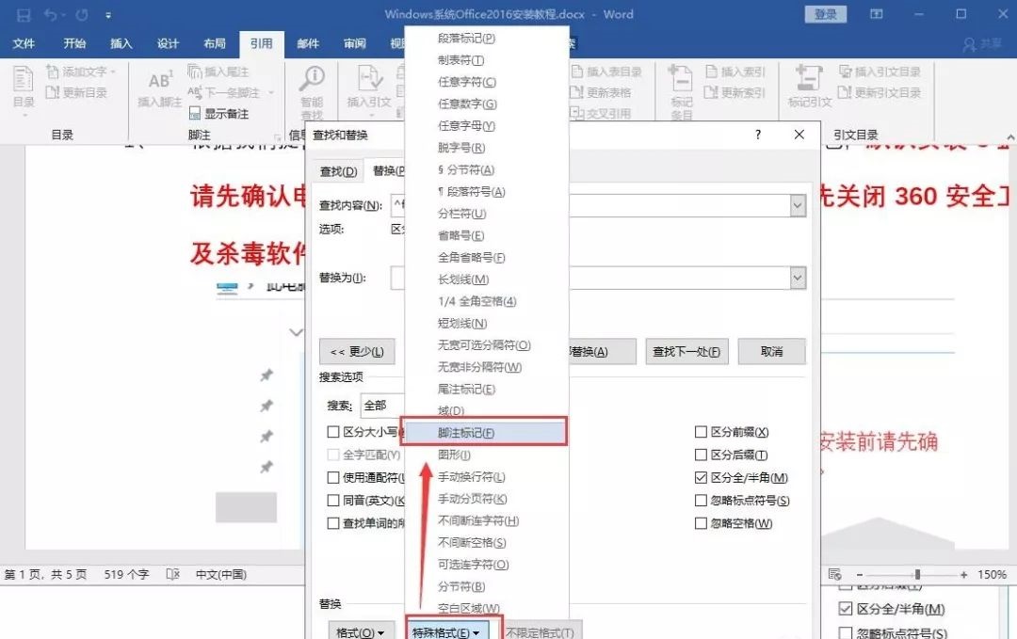Viewport: 1017px width, 639px height.
Task: Open the 特殊格式(E) dropdown button
Action: tap(445, 631)
